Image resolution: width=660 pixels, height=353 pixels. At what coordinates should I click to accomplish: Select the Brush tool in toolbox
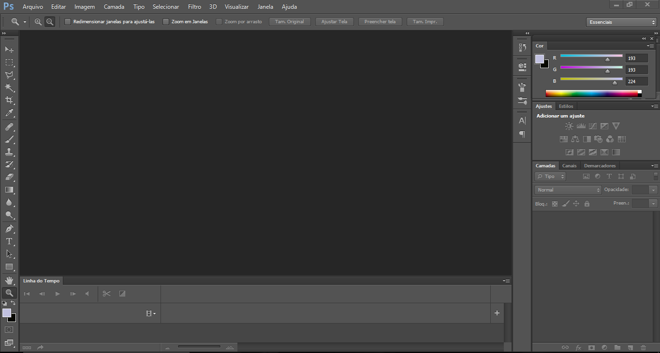point(9,139)
